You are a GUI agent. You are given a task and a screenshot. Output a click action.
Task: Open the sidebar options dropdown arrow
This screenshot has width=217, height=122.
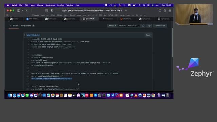point(22,11)
